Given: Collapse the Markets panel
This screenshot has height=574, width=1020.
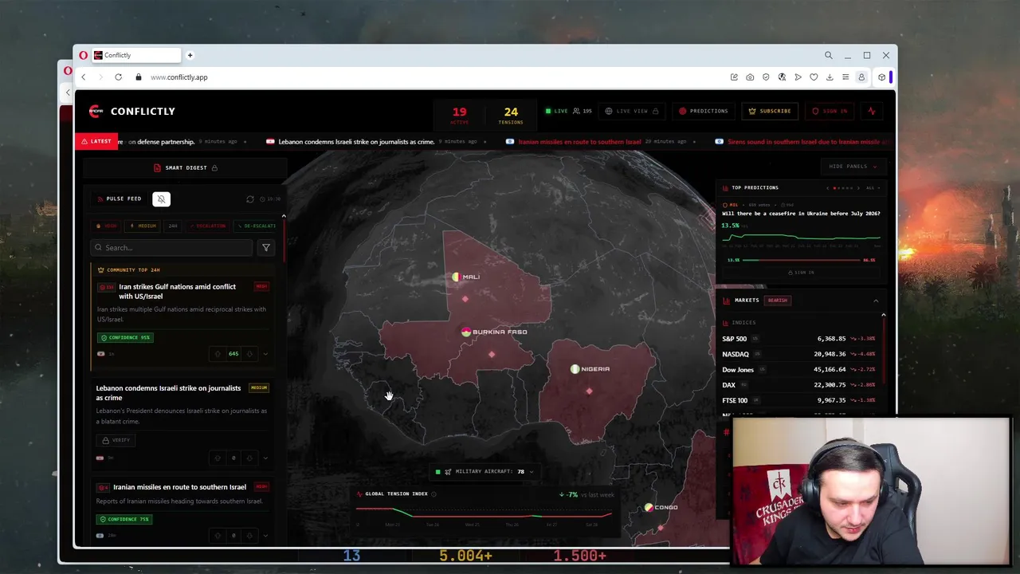Looking at the screenshot, I should (x=876, y=301).
